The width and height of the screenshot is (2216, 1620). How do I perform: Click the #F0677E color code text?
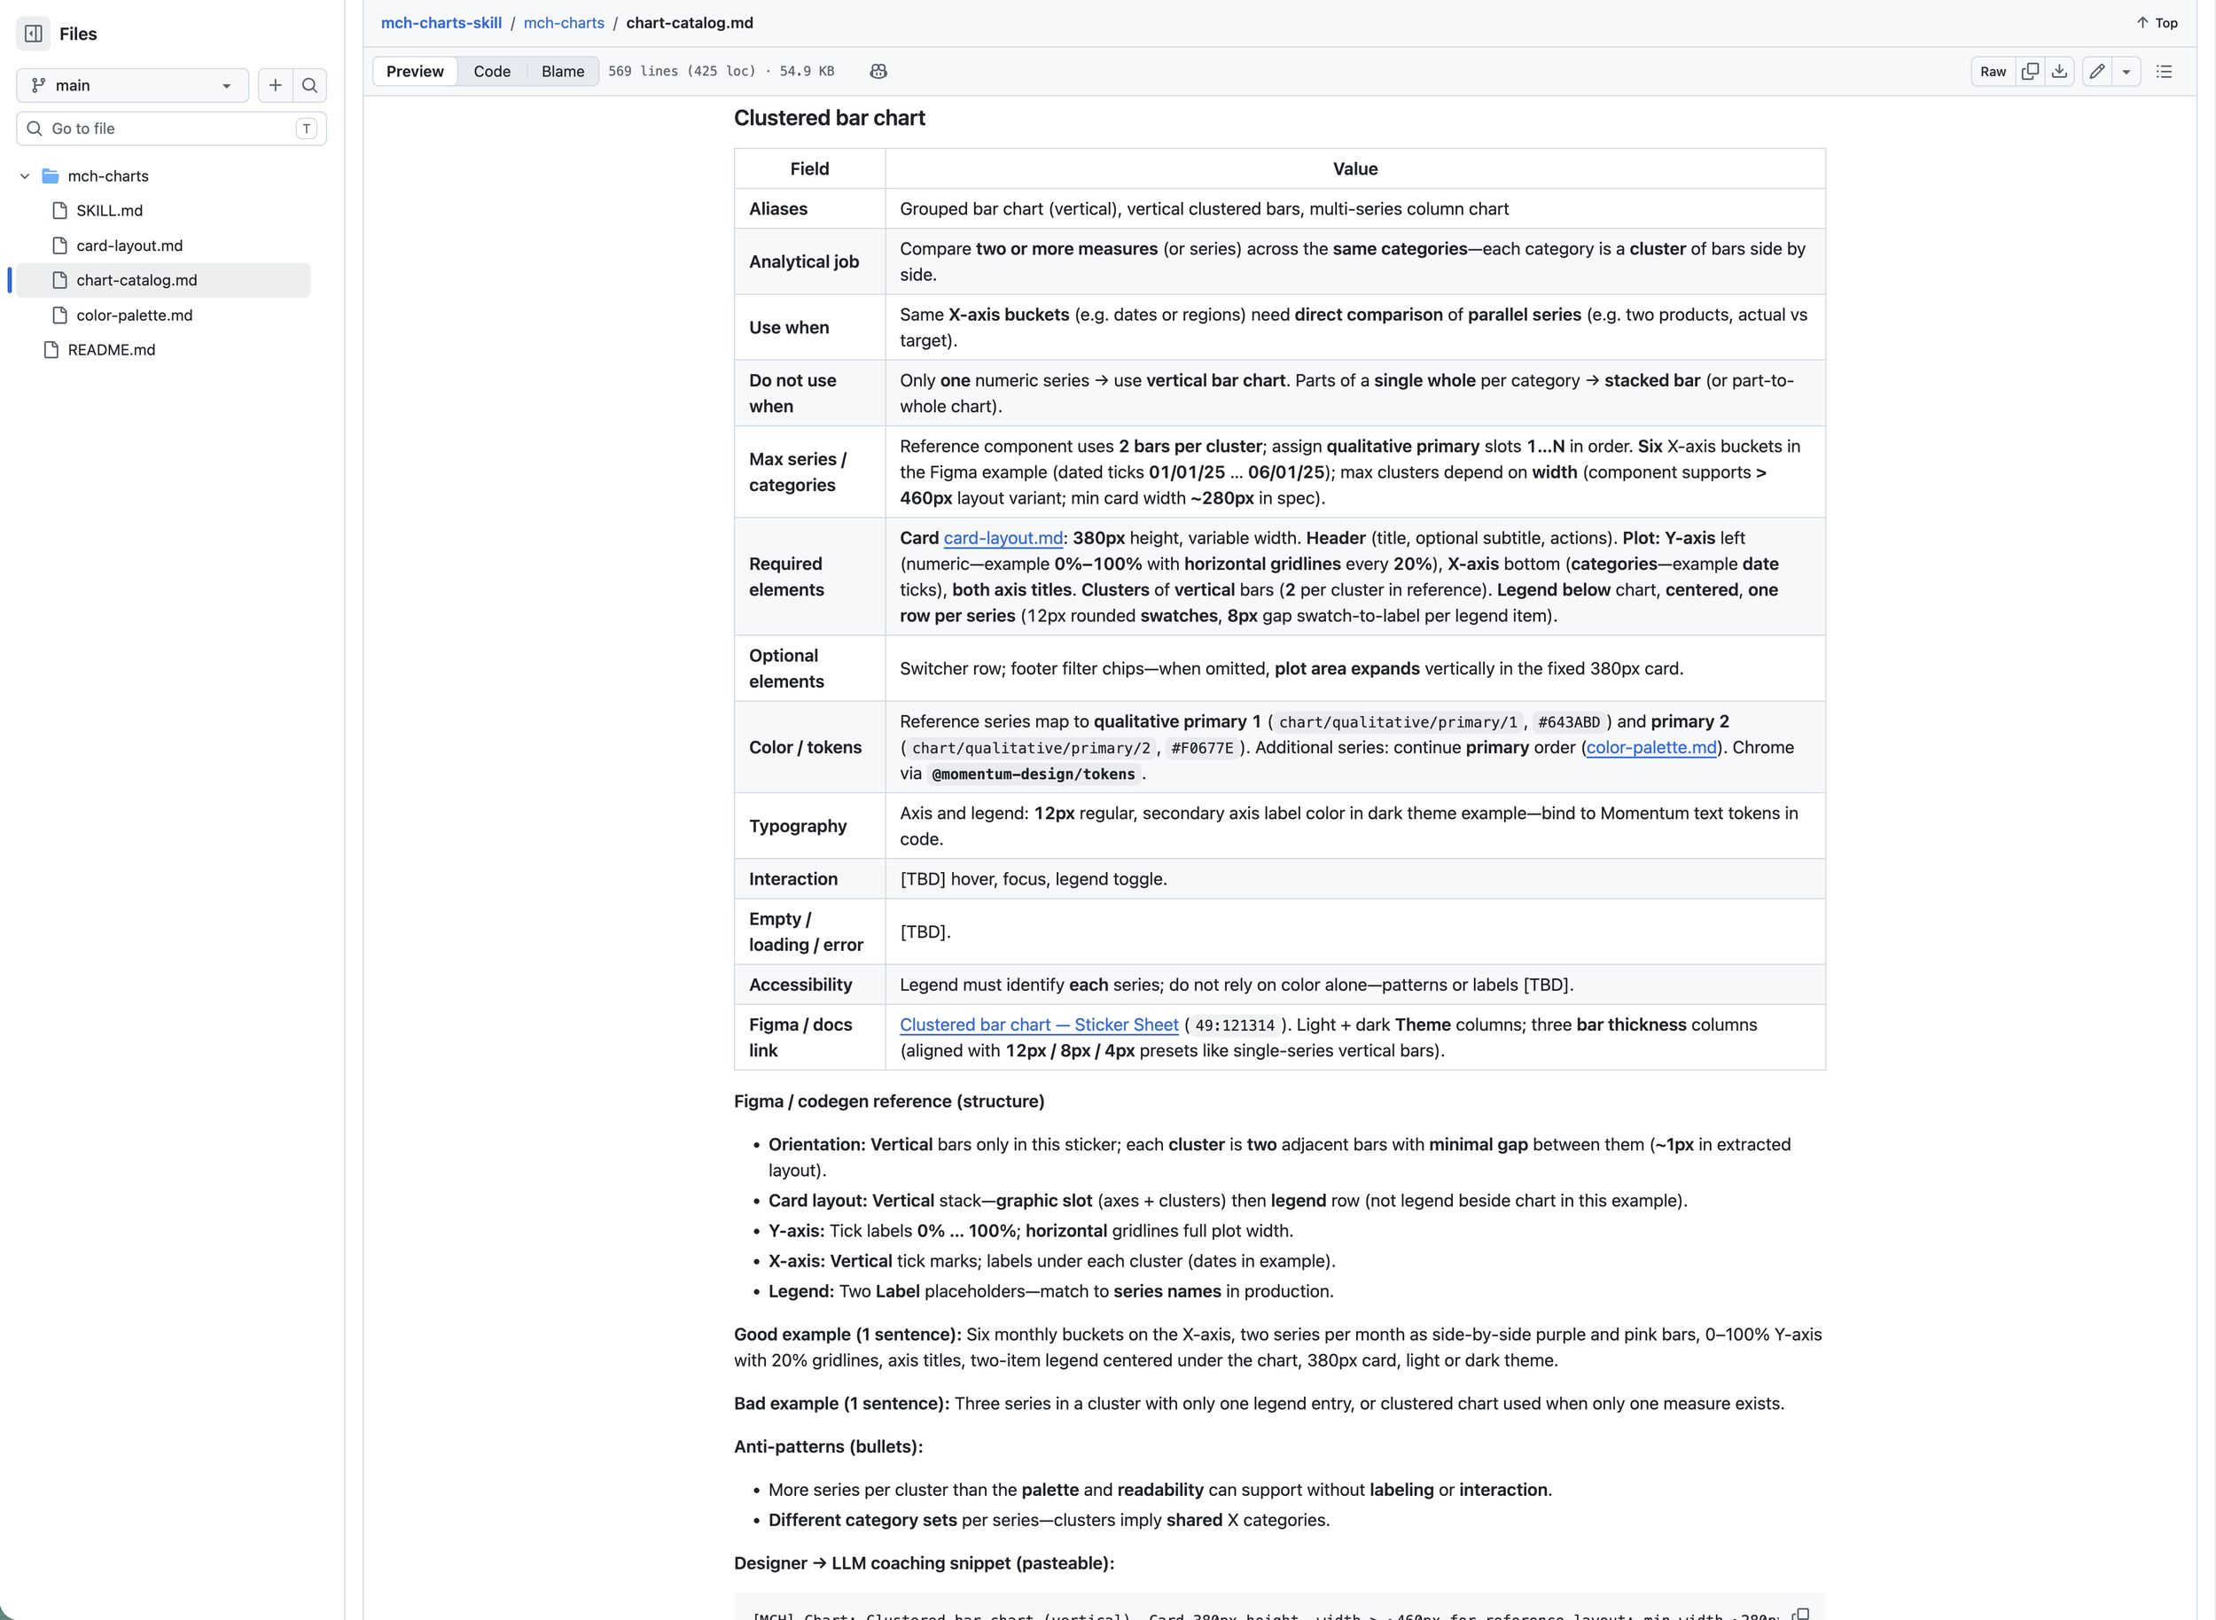click(x=1202, y=748)
